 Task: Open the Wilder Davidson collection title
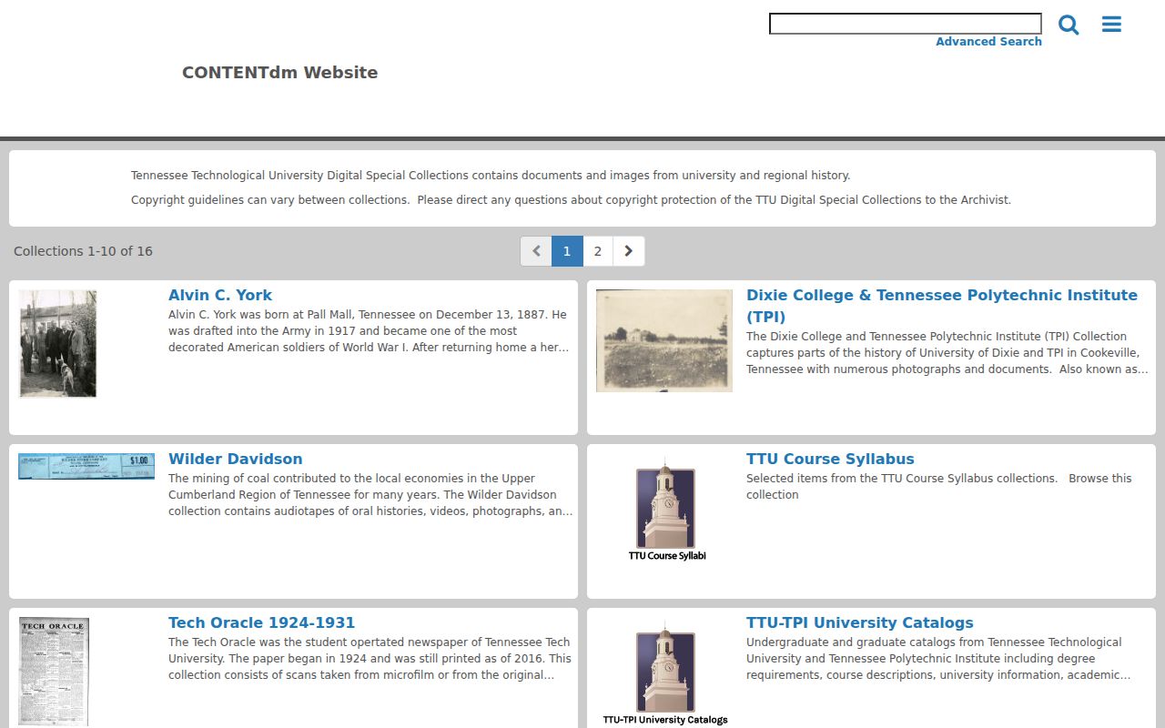tap(235, 459)
